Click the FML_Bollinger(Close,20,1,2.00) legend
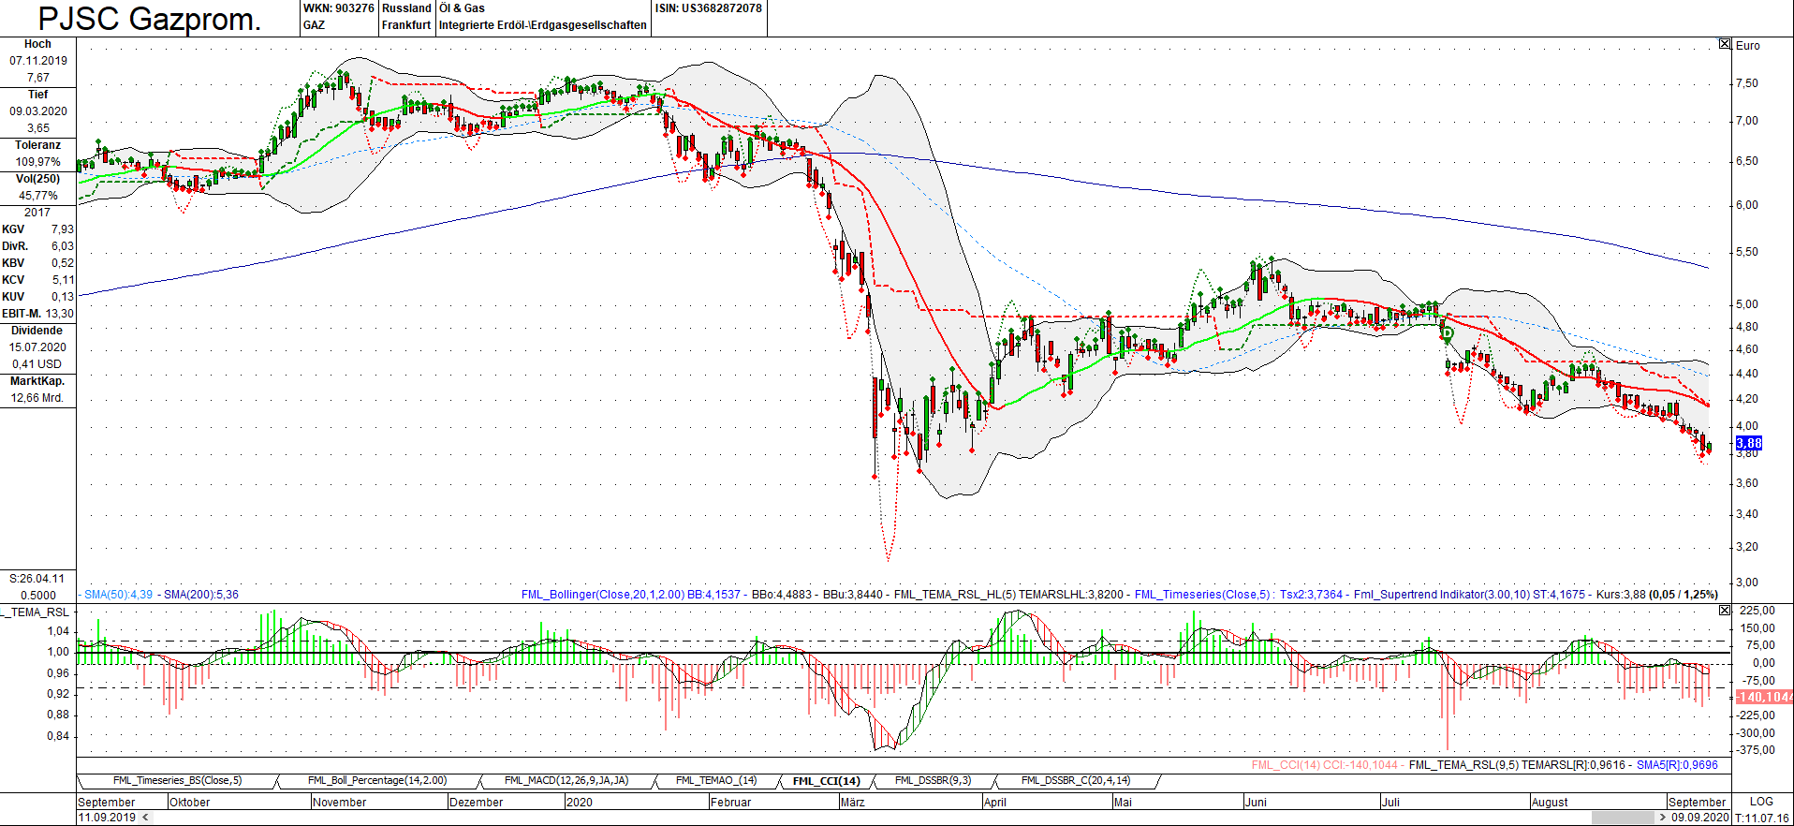 [x=603, y=595]
